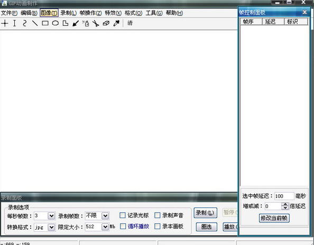Select the text cursor tool
Screen dimensions: 314x245
(14, 23)
